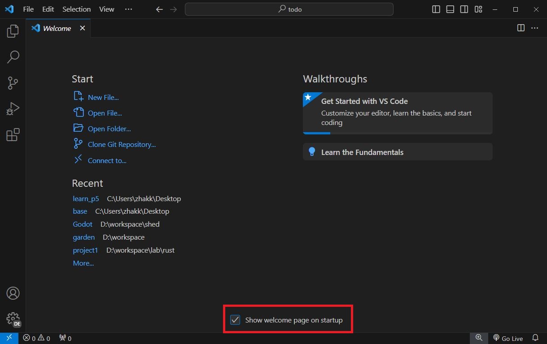Open the notifications bell icon

click(536, 338)
